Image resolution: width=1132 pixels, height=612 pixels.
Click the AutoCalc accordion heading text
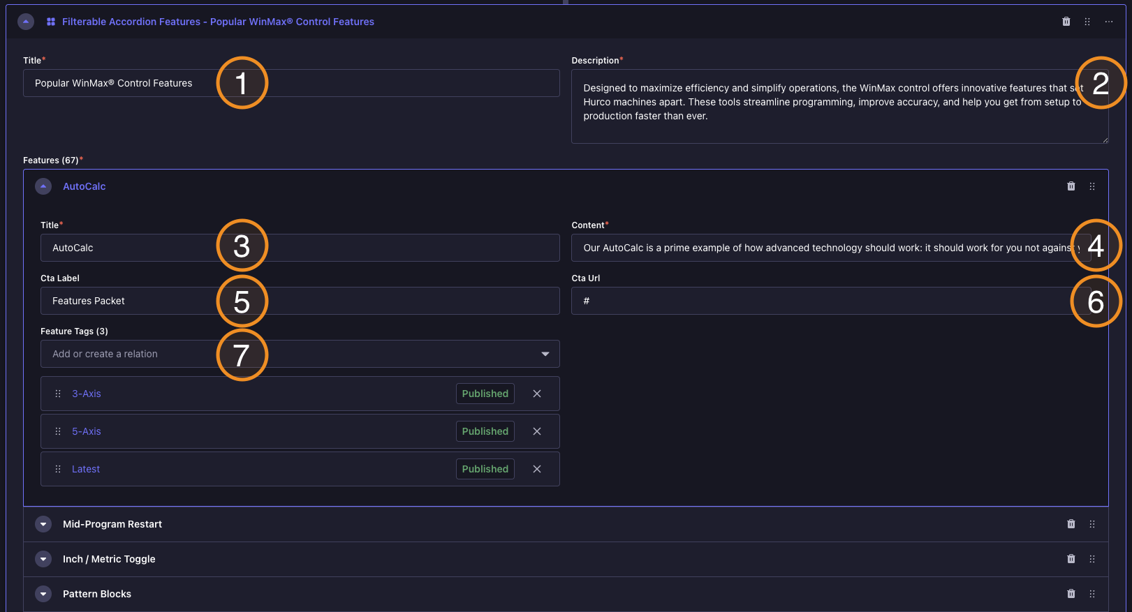pos(84,186)
